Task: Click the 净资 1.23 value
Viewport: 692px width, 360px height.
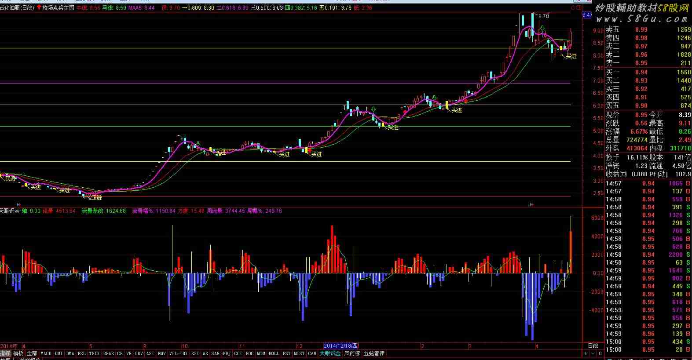Action: 641,166
